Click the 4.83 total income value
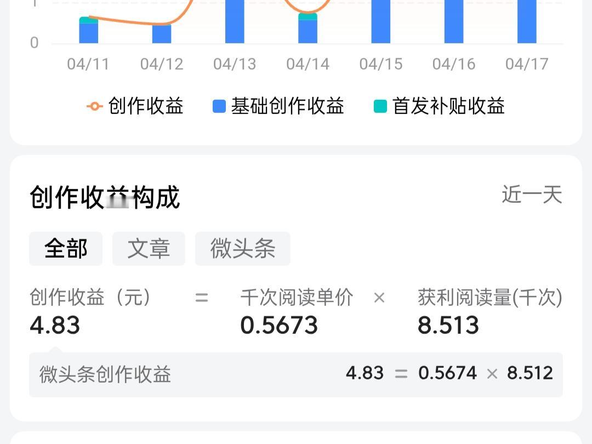The height and width of the screenshot is (444, 592). coord(55,325)
